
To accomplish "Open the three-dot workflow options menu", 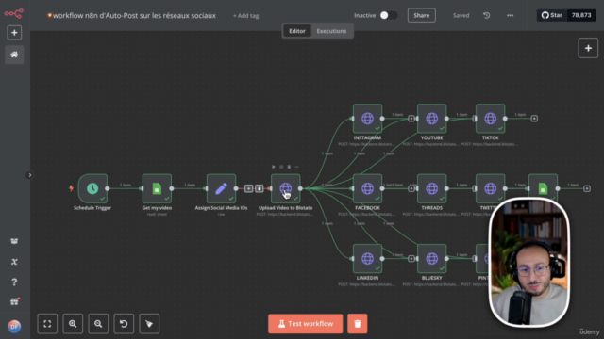I will (x=510, y=15).
